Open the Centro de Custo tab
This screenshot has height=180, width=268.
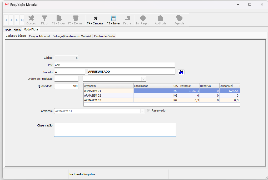coord(105,36)
